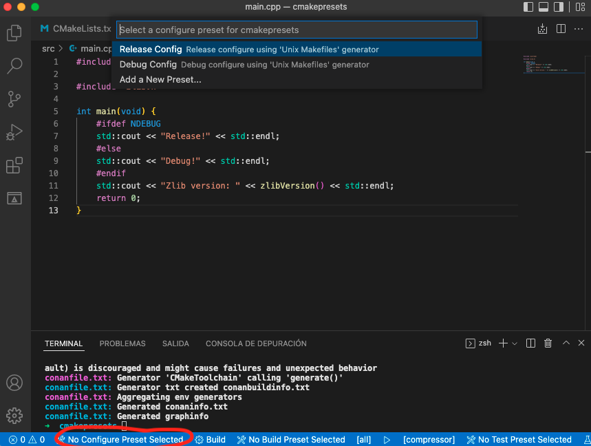Click the vertical editor scrollbar
Image resolution: width=591 pixels, height=446 pixels.
coord(588,192)
